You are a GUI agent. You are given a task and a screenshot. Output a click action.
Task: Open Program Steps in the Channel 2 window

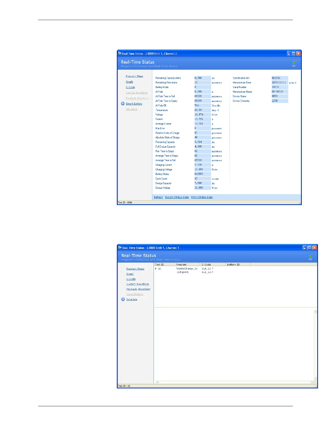(x=134, y=76)
